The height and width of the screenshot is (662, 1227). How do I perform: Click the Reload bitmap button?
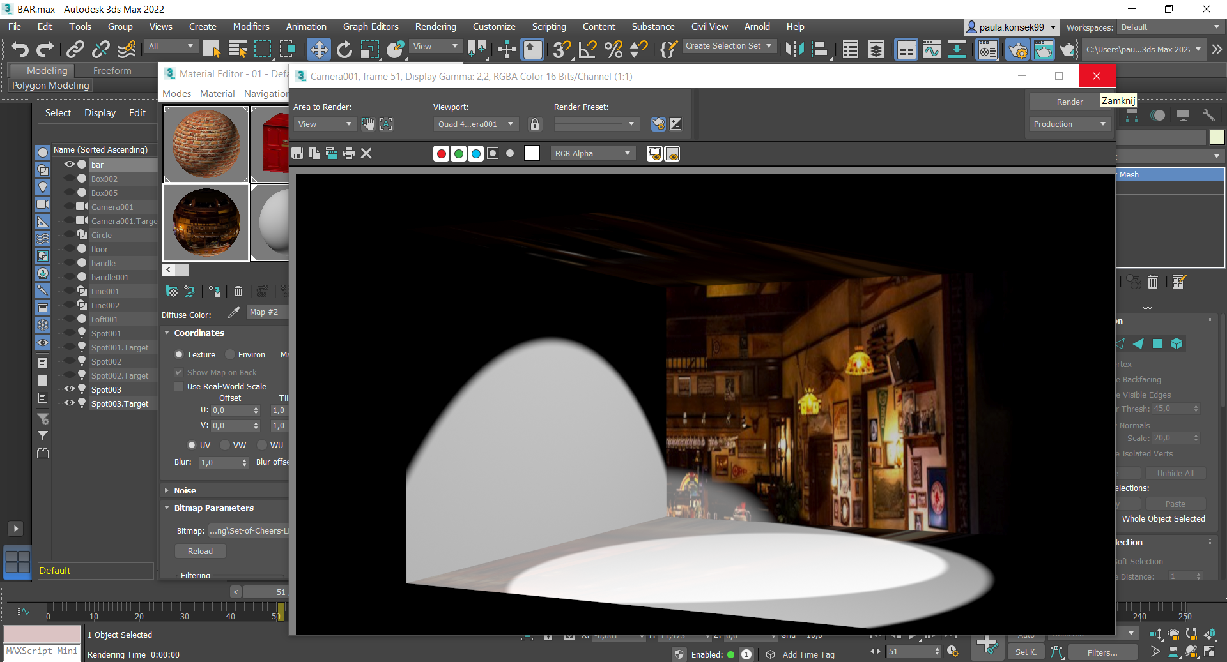click(200, 551)
